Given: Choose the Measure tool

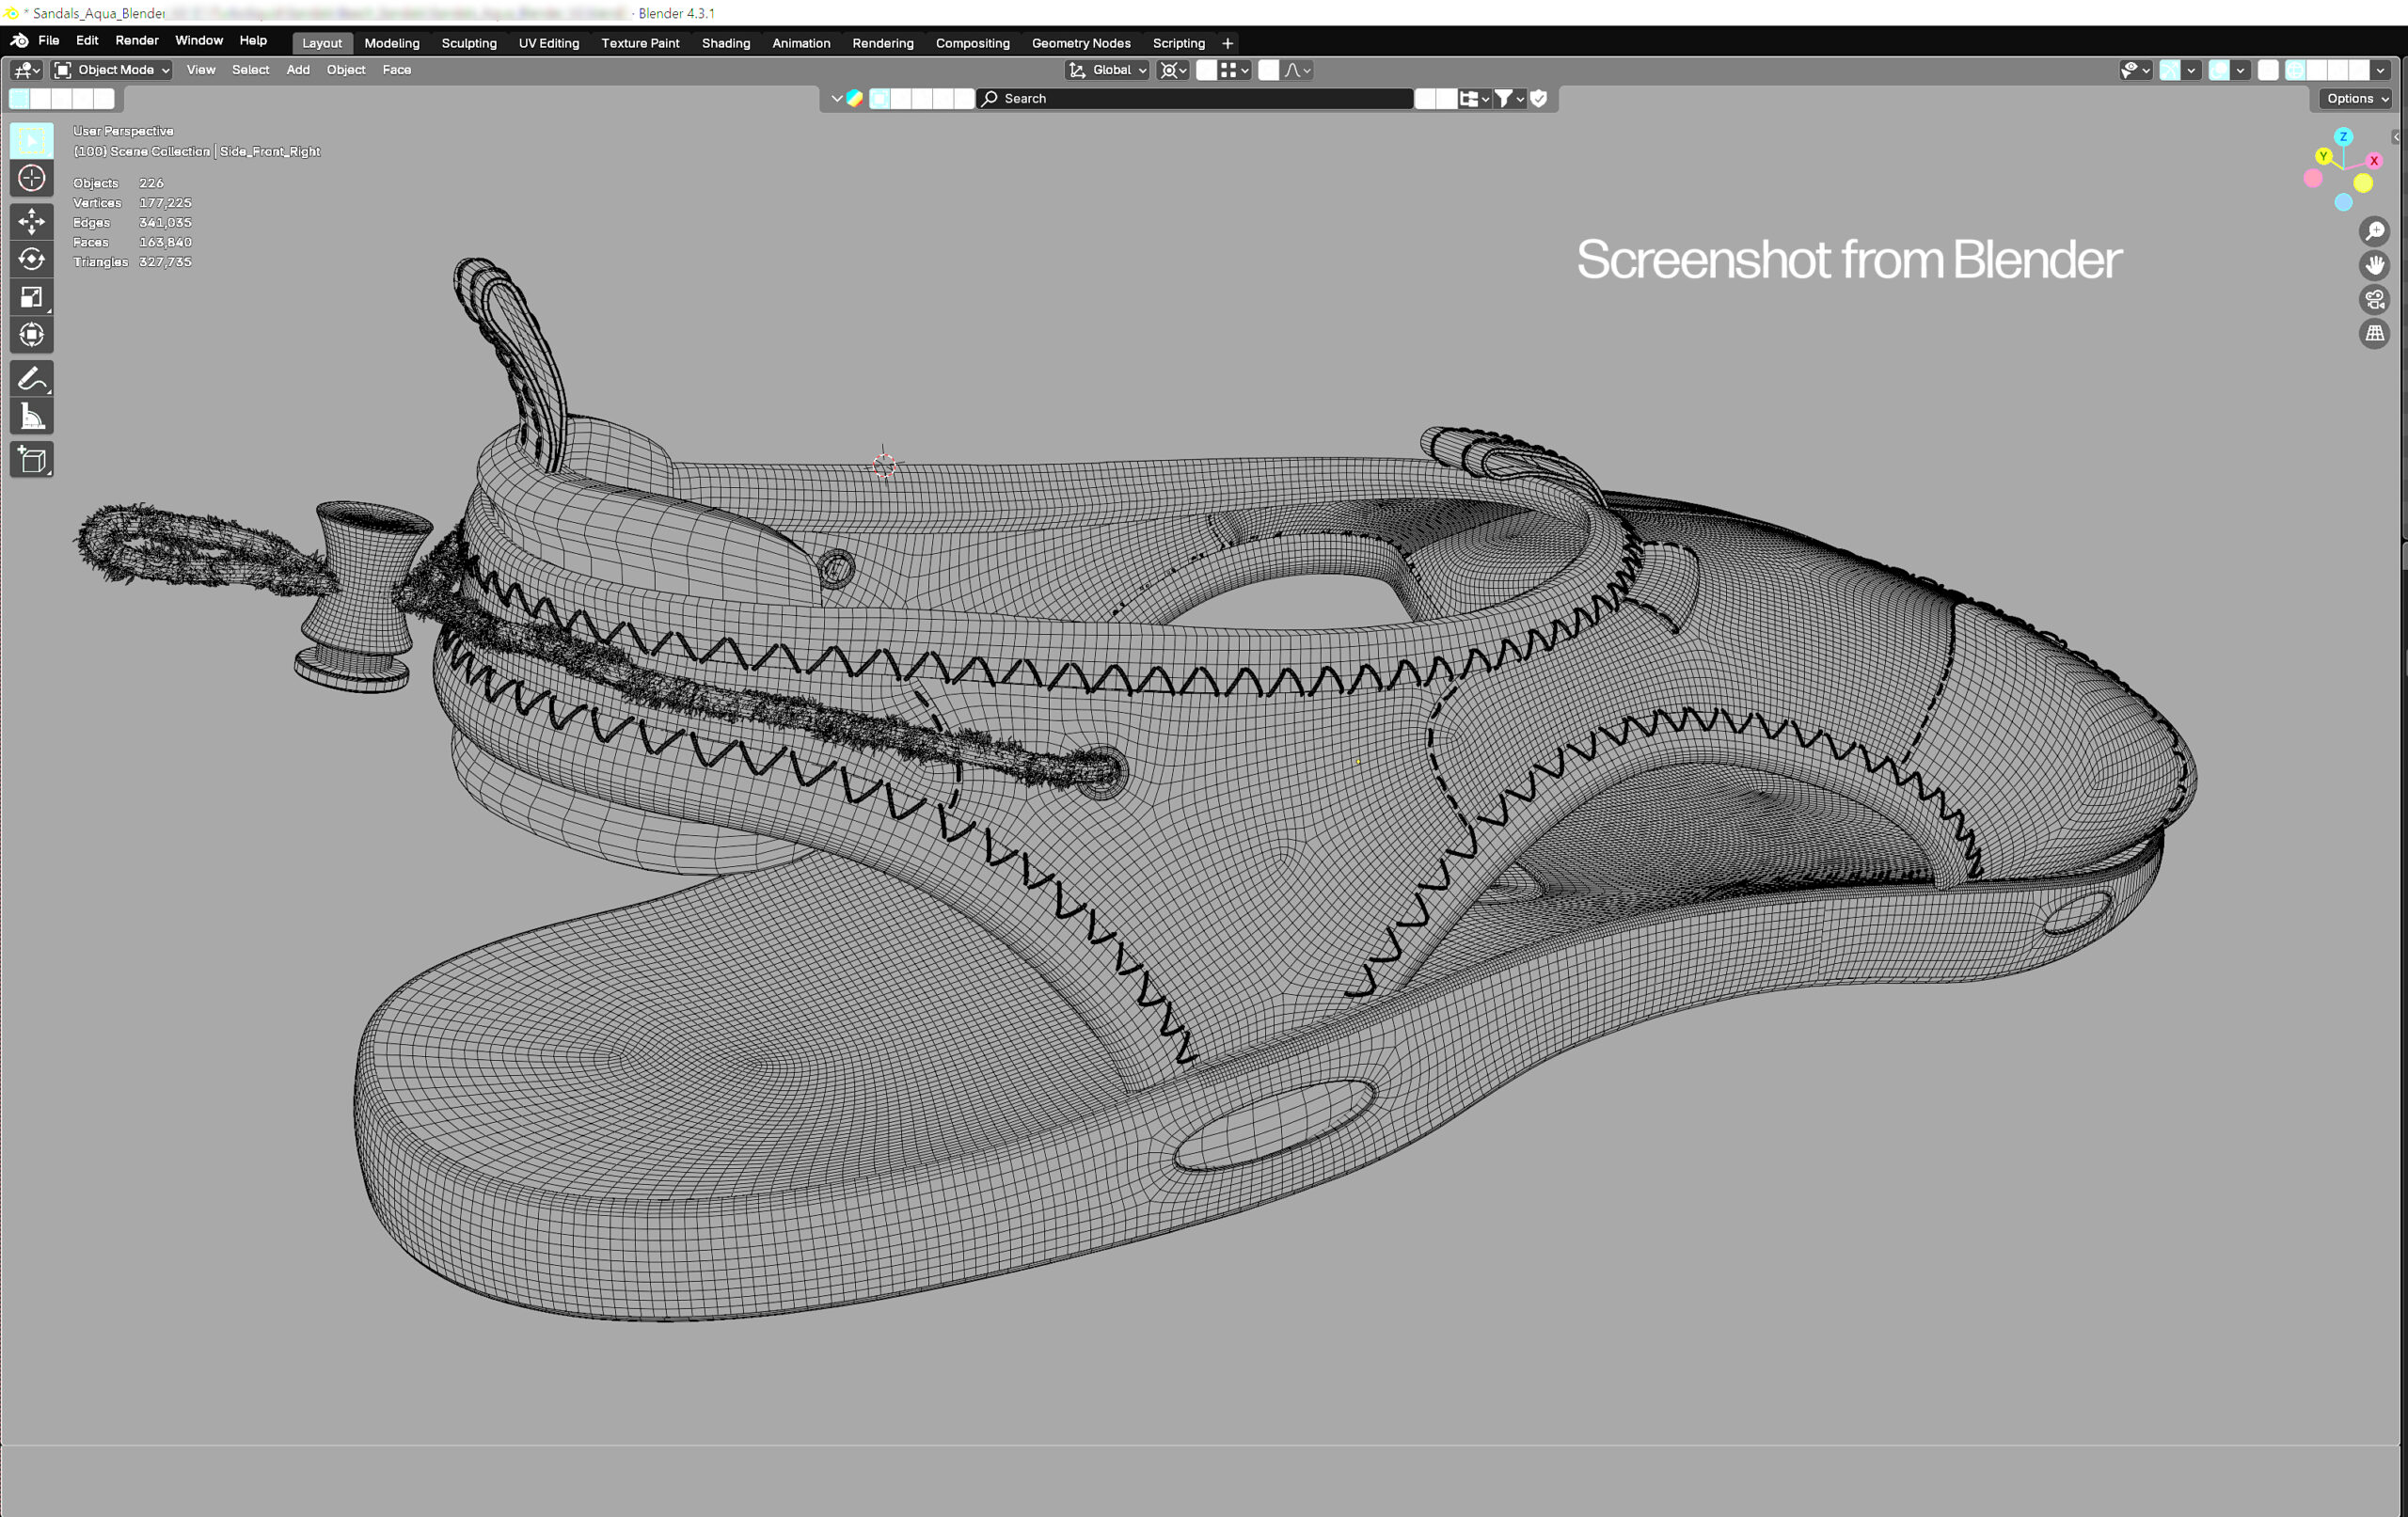Looking at the screenshot, I should (31, 417).
